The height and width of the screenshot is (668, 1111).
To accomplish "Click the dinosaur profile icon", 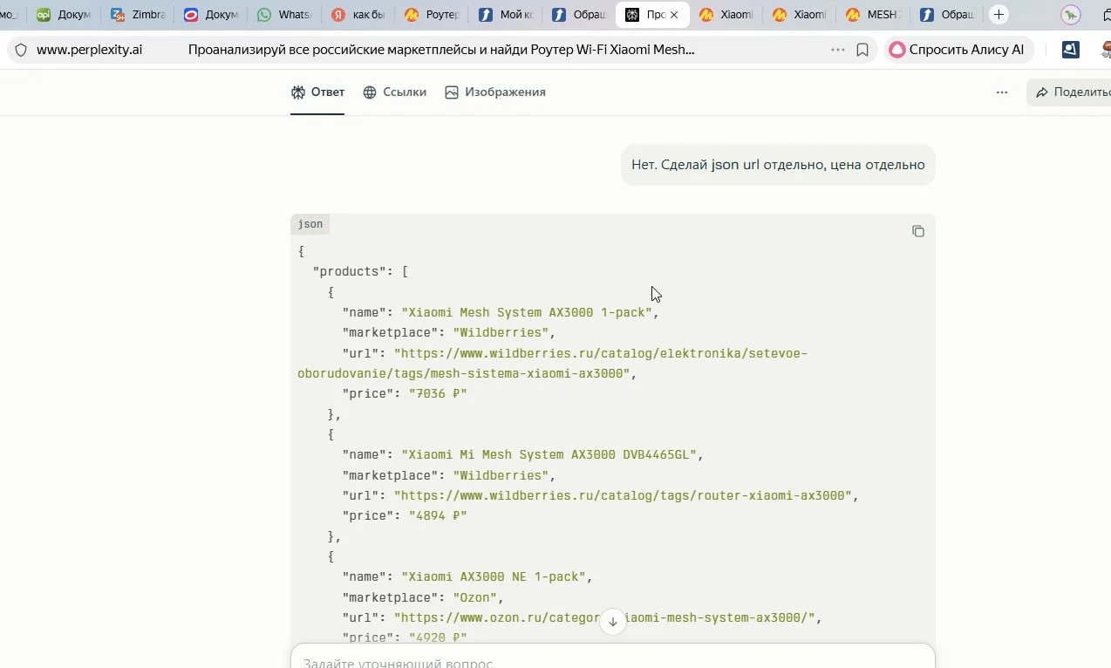I will click(x=1070, y=15).
